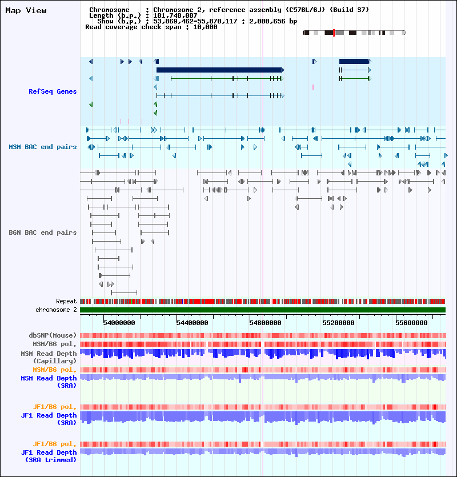
Task: Select the 'Read coverage check span : 10,000' text
Action: tap(151, 27)
